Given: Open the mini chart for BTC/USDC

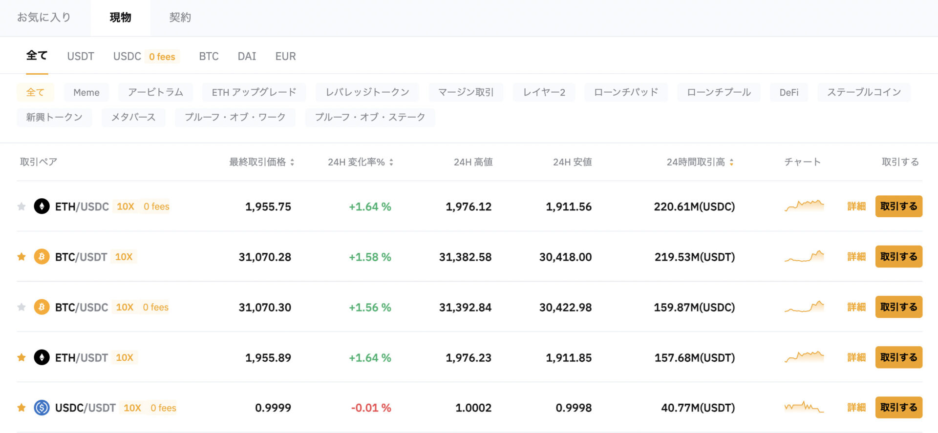Looking at the screenshot, I should [x=804, y=306].
